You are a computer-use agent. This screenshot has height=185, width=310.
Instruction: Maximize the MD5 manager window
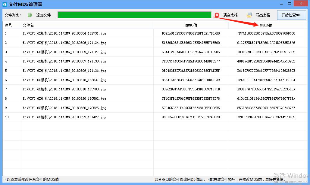coord(290,4)
